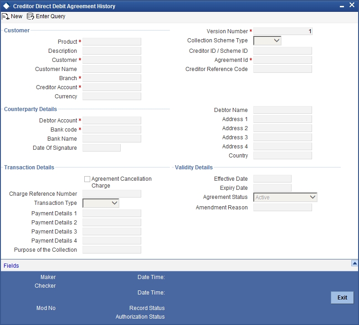This screenshot has width=359, height=325.
Task: Click the Enter Query icon
Action: [31, 16]
